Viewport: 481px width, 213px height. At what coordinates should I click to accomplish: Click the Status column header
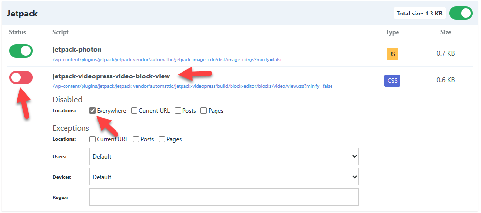pyautogui.click(x=17, y=32)
